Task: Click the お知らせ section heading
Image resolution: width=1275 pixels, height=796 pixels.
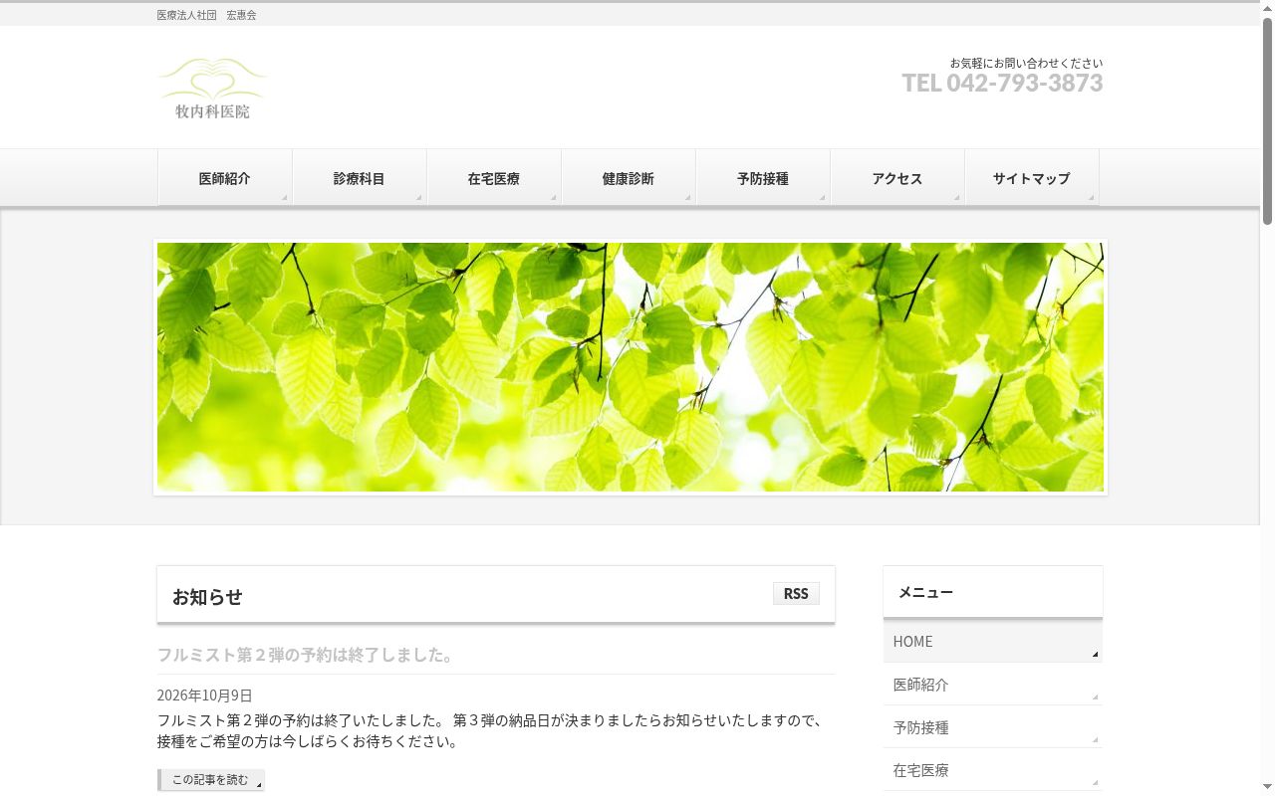Action: pyautogui.click(x=207, y=597)
